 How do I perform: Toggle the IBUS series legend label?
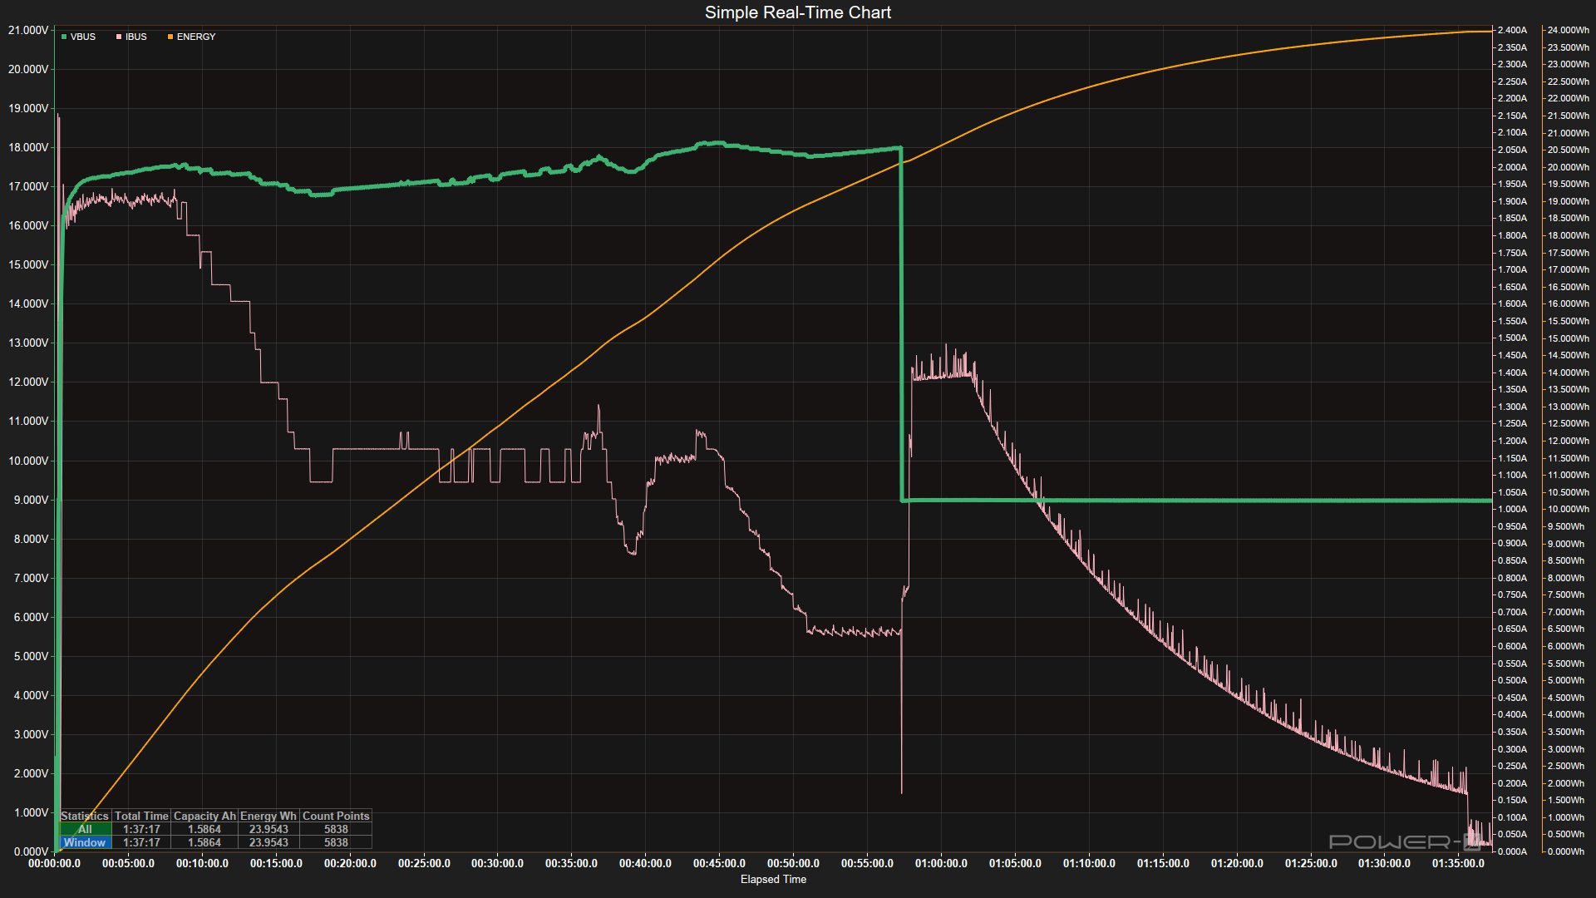136,37
